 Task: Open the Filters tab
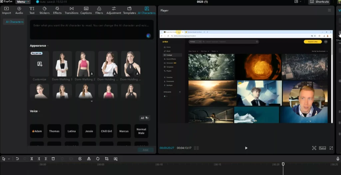[x=99, y=10]
